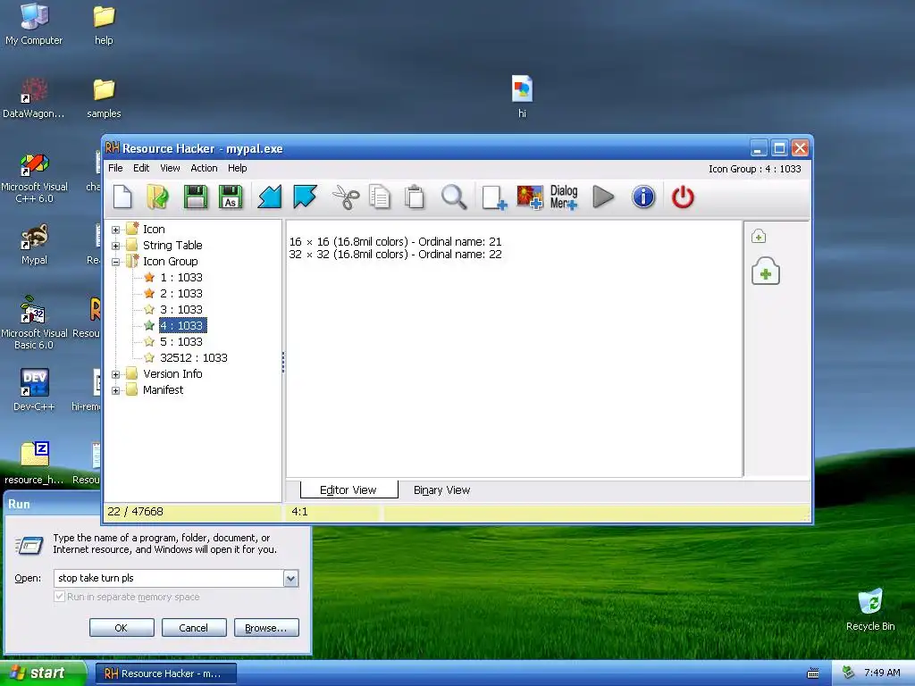Select the Version Info folder label
Screen dimensions: 915x686
pos(172,374)
